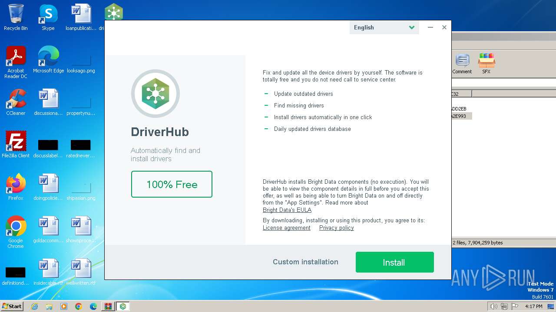The image size is (556, 312).
Task: Open Chrome from the taskbar
Action: [78, 306]
